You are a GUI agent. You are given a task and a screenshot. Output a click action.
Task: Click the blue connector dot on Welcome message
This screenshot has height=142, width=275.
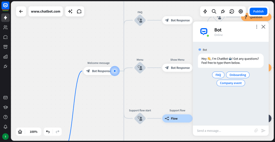coord(115,71)
